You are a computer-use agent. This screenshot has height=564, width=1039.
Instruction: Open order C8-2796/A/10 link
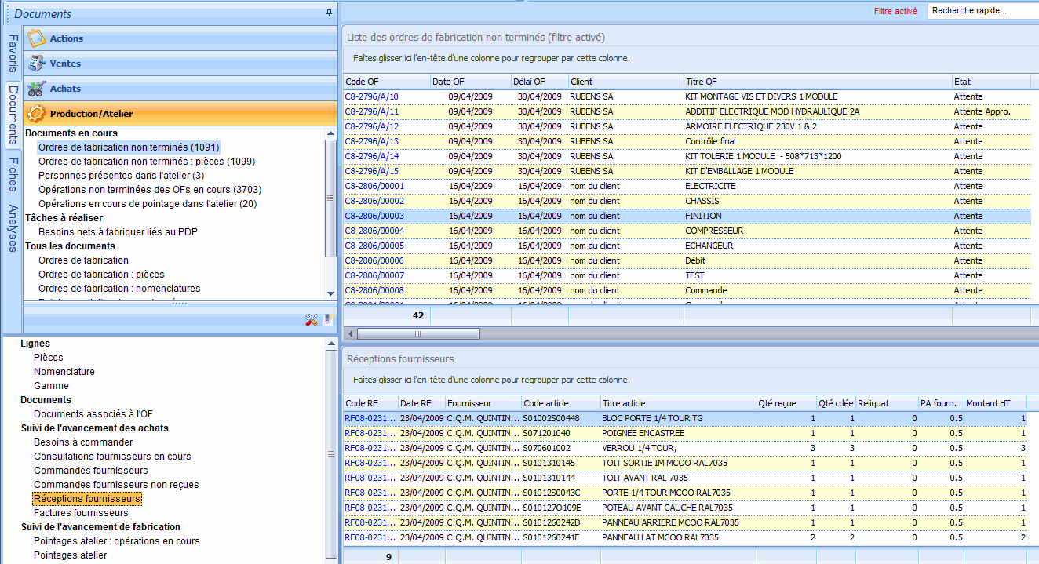374,96
